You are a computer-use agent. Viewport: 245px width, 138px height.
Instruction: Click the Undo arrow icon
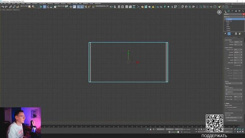[3, 7]
